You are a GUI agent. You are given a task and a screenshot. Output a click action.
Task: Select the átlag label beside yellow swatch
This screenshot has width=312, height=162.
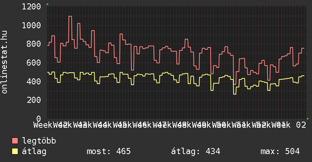click(x=34, y=151)
